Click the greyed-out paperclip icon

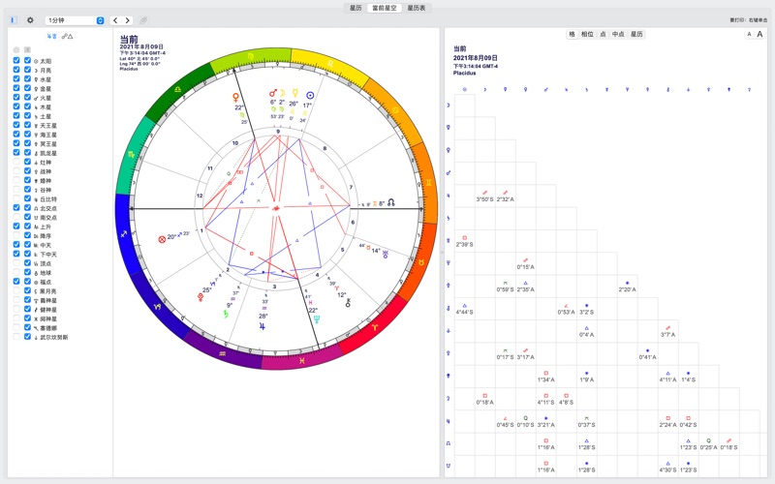(x=144, y=19)
